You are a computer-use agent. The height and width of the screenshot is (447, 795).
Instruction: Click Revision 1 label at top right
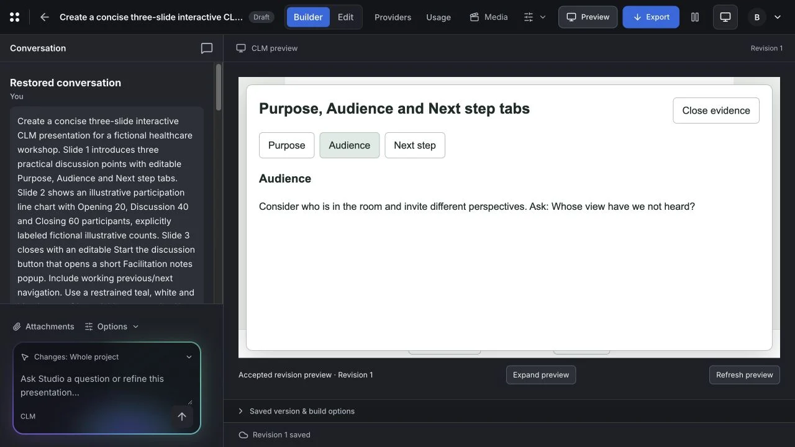click(766, 48)
